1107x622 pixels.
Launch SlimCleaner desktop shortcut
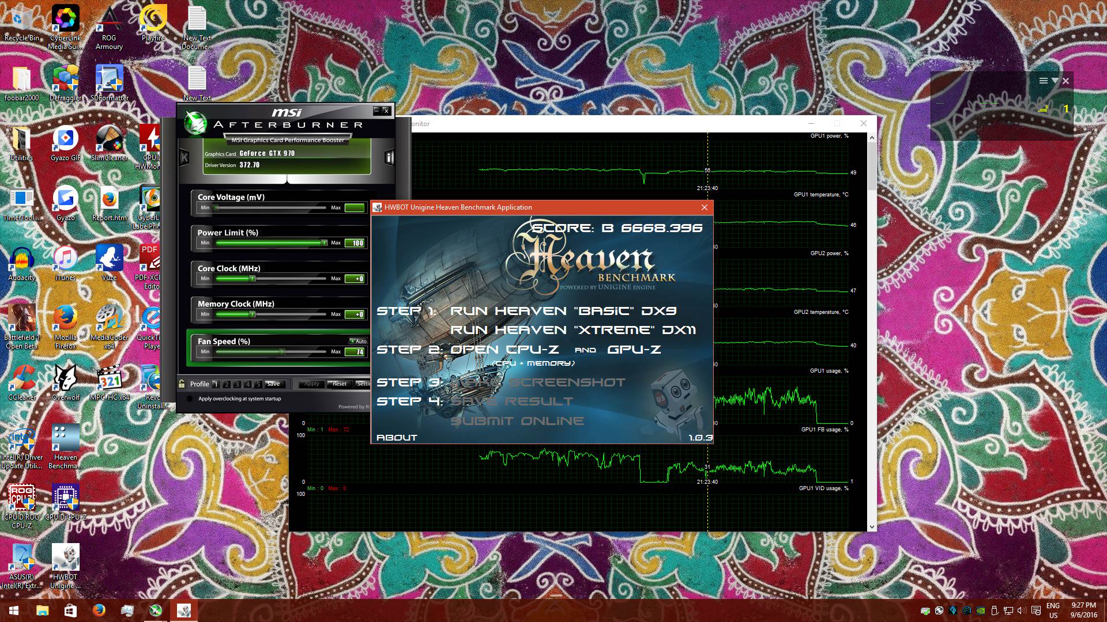109,144
